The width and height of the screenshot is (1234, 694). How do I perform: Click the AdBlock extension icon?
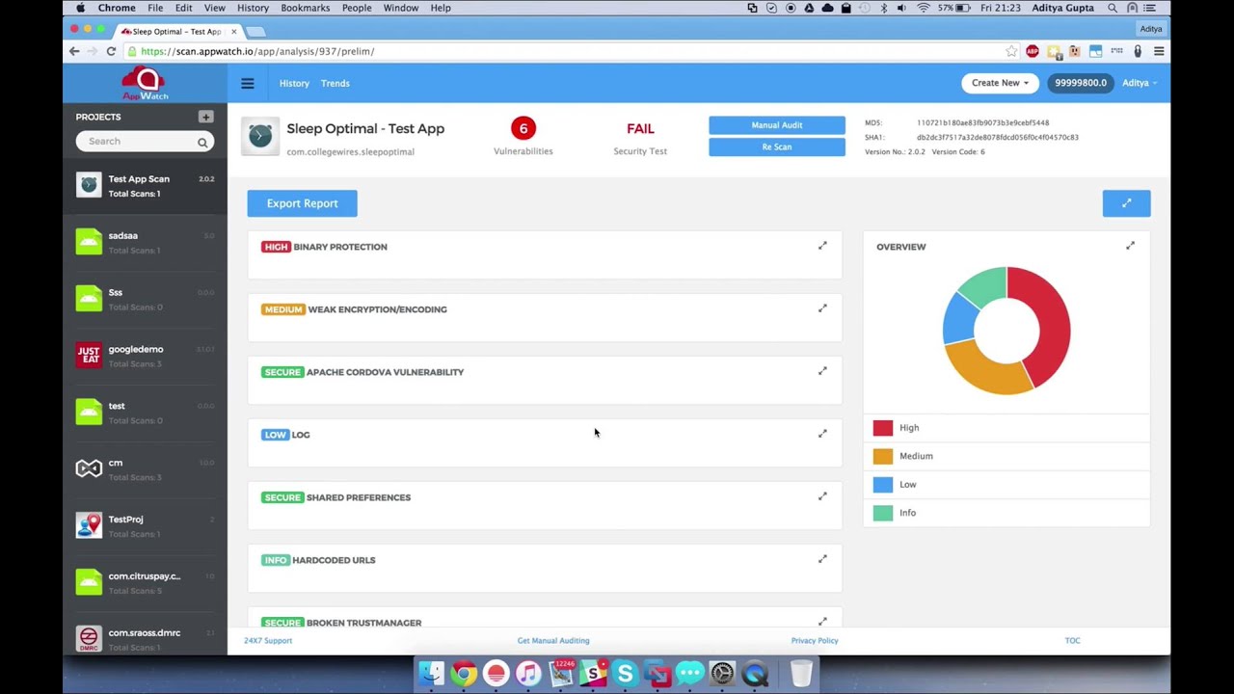[1033, 51]
